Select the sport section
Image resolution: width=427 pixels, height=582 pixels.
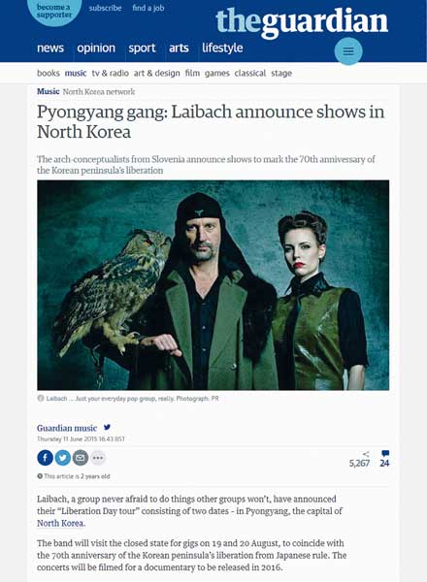pos(142,48)
